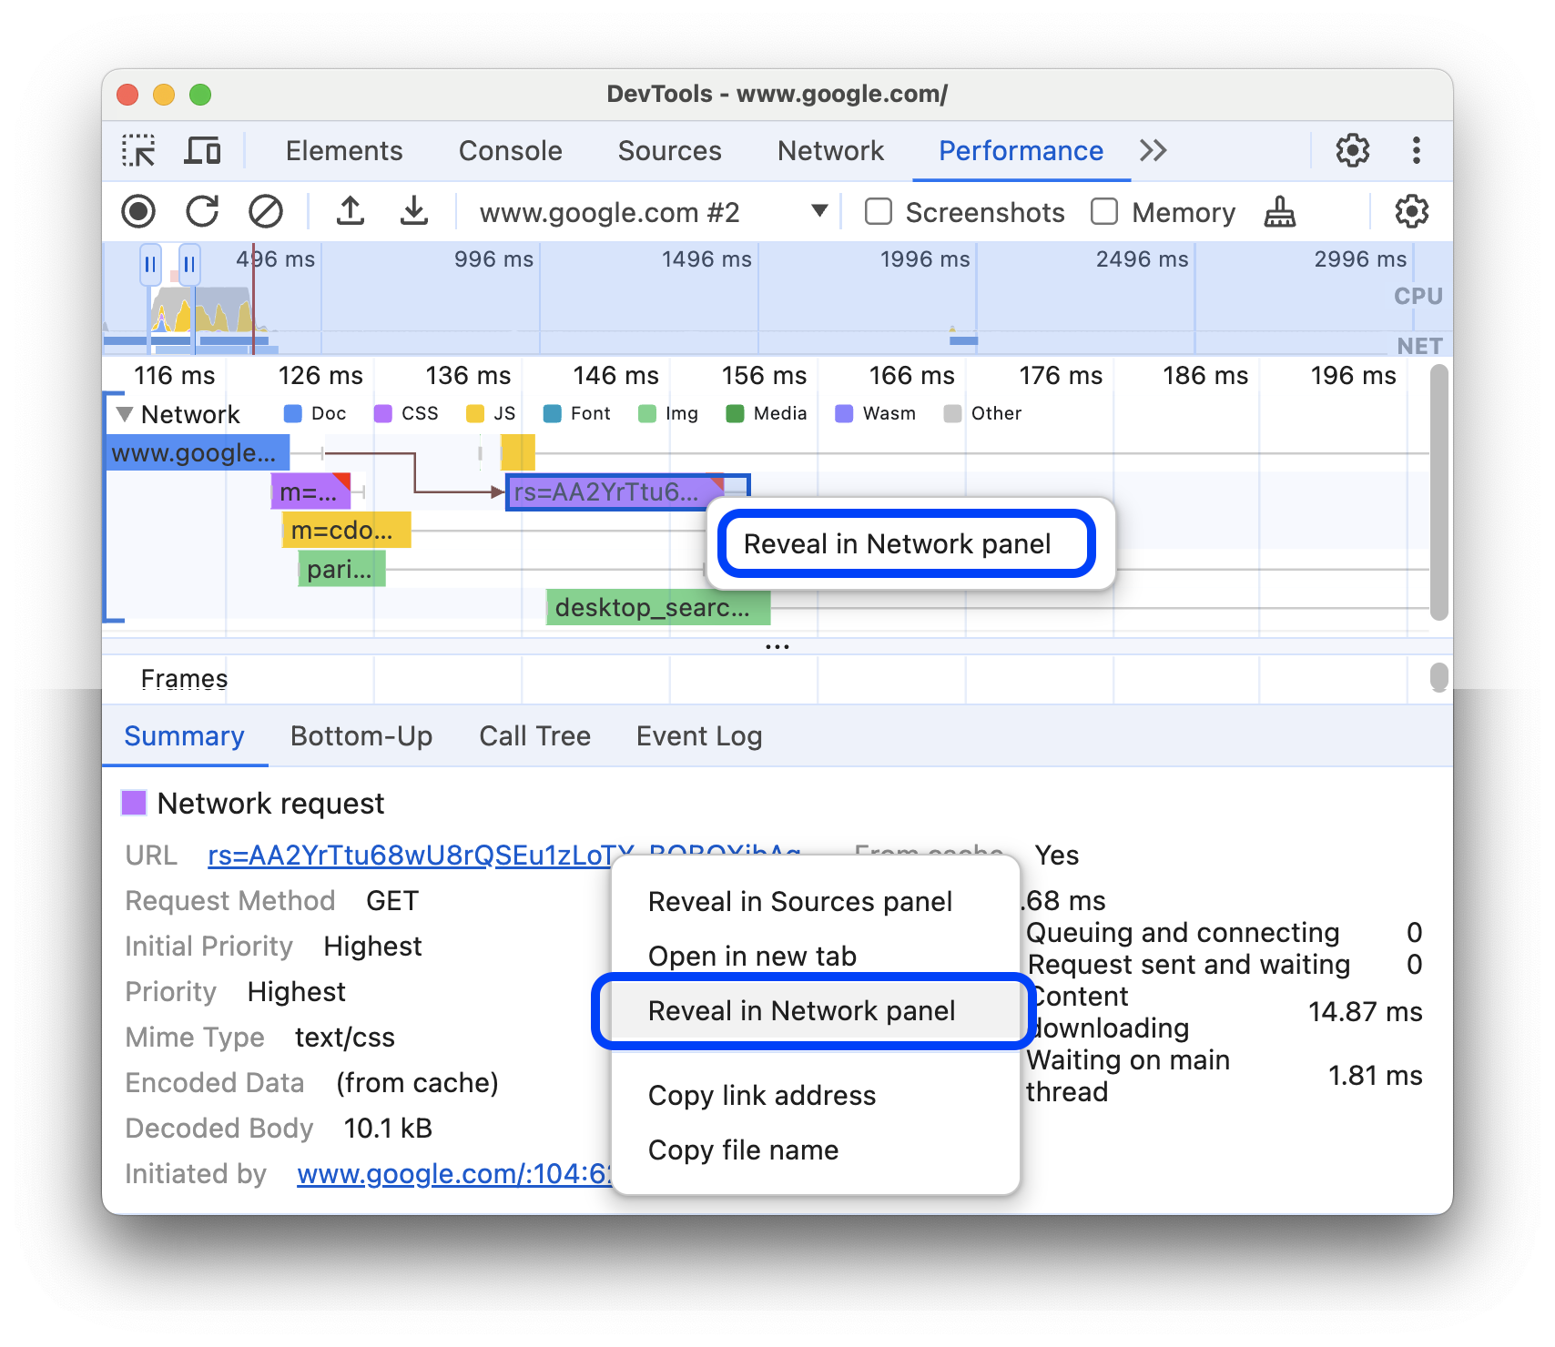Load a profile using the upload icon
This screenshot has height=1347, width=1555.
coord(351,211)
